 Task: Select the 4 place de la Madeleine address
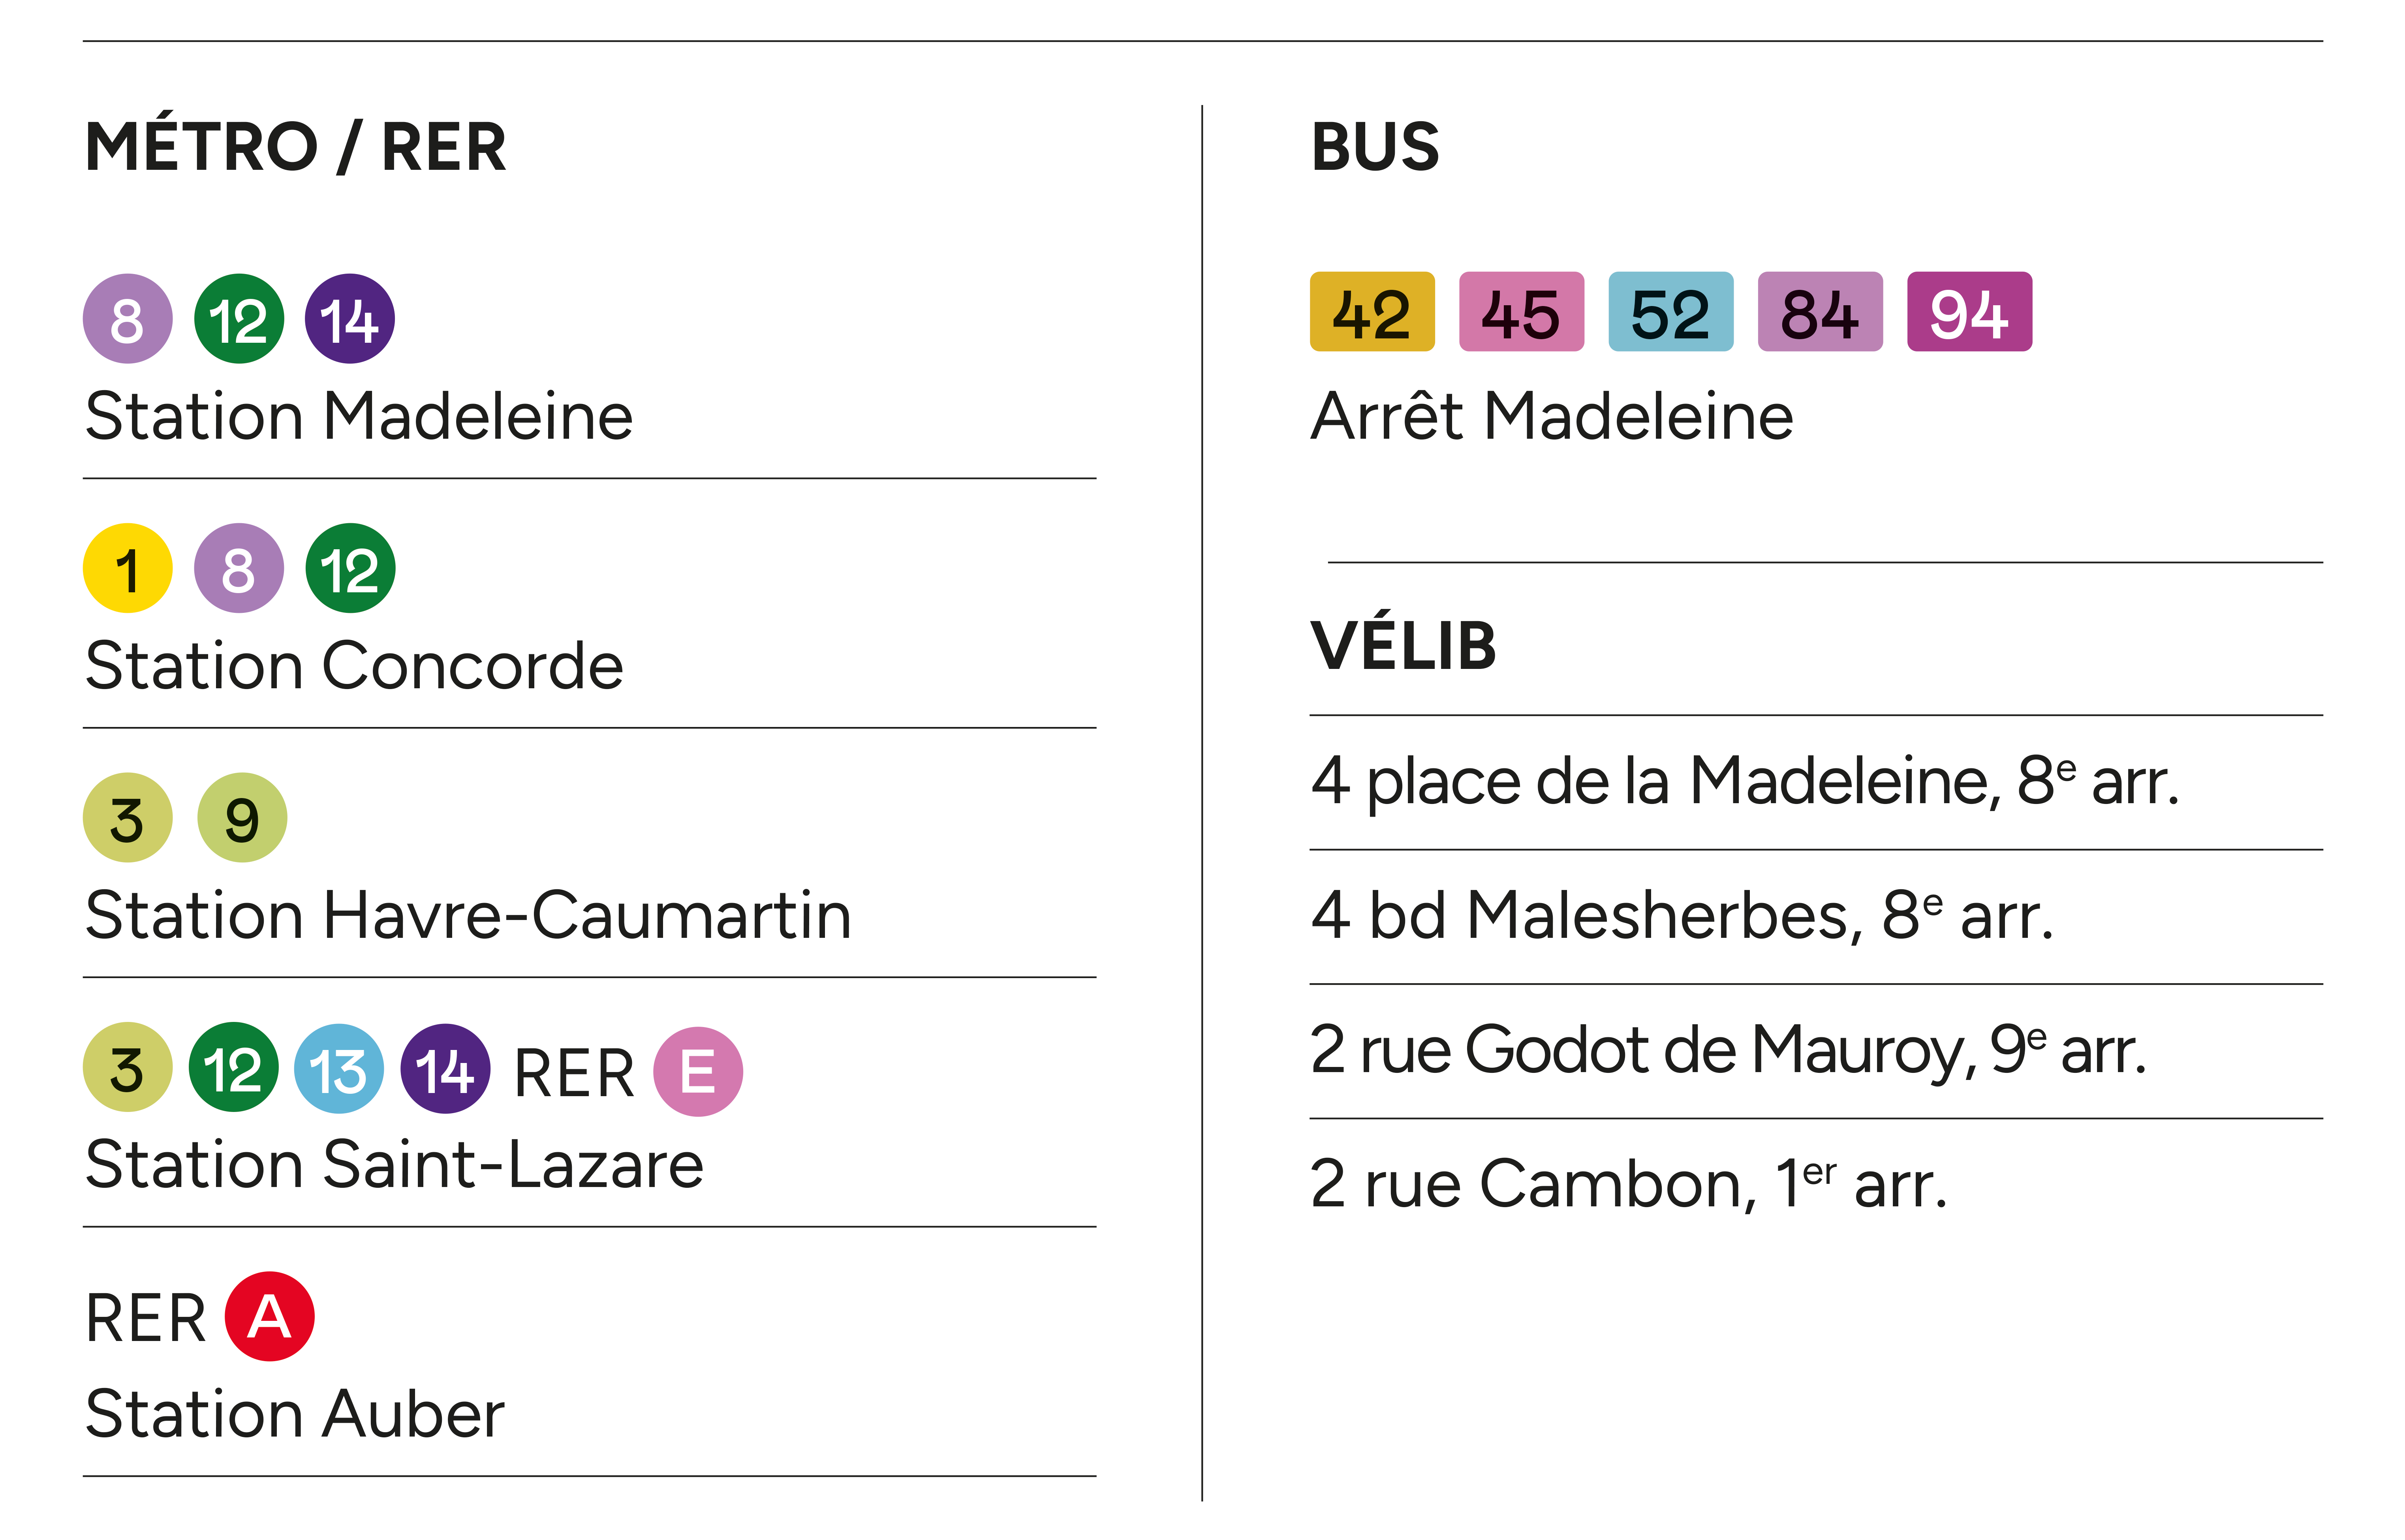pyautogui.click(x=1744, y=781)
